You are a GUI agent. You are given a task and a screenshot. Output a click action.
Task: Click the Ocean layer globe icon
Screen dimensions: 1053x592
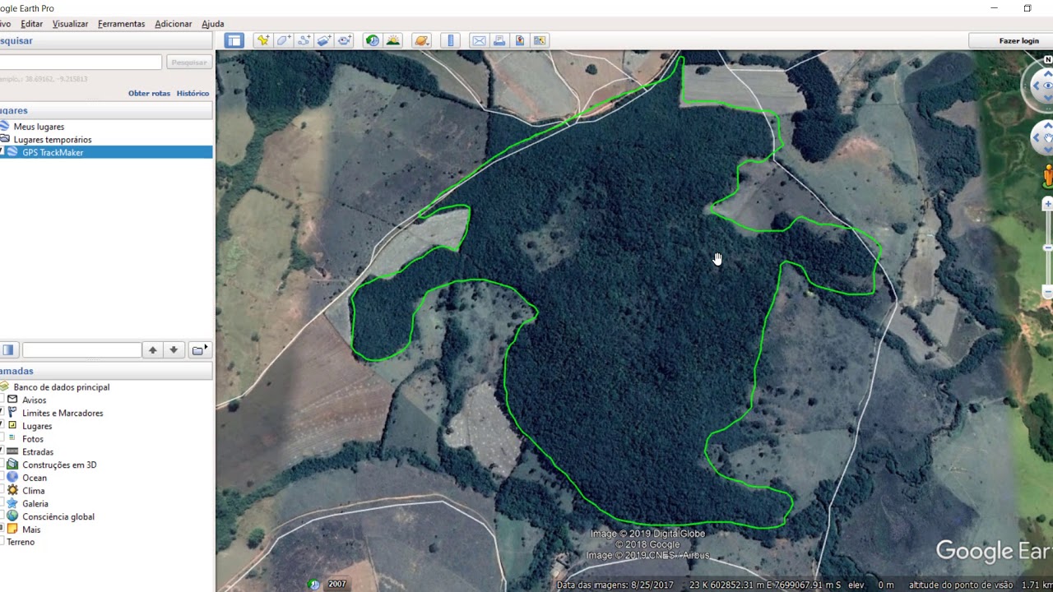pyautogui.click(x=12, y=478)
